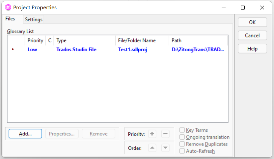Click the red bullet on Test1 row
Image resolution: width=274 pixels, height=159 pixels.
pyautogui.click(x=13, y=50)
